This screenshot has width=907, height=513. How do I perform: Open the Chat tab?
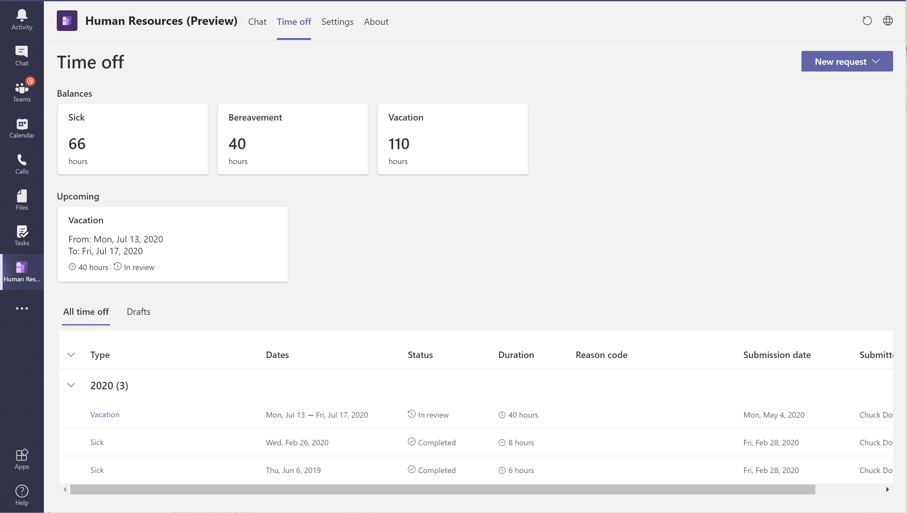point(257,21)
